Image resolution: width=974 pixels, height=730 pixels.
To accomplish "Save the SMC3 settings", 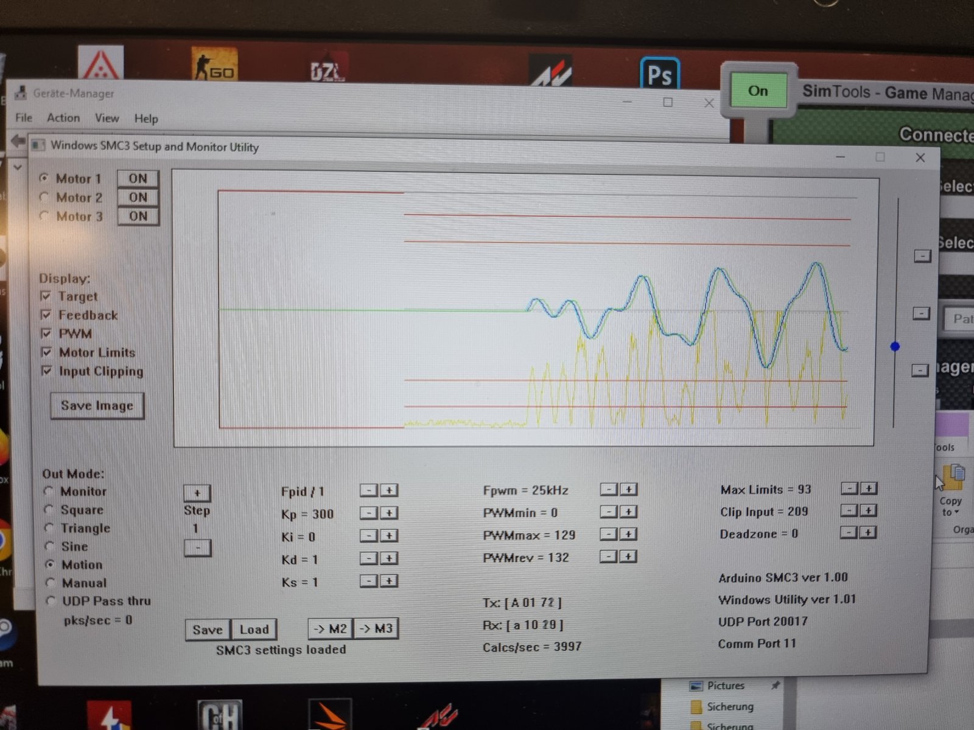I will coord(208,630).
